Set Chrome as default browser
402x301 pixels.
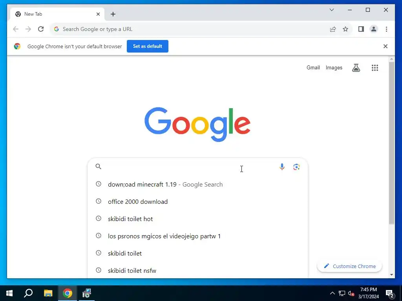click(x=148, y=46)
